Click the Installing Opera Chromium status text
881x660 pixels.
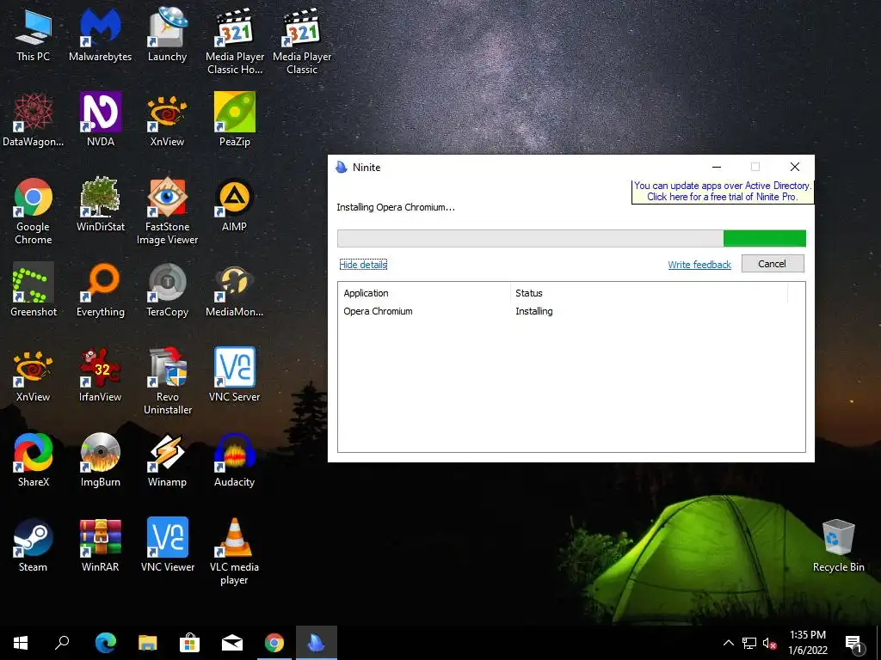point(396,207)
